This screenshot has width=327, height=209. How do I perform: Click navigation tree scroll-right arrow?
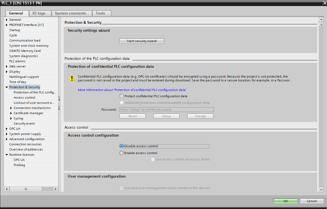click(x=56, y=189)
